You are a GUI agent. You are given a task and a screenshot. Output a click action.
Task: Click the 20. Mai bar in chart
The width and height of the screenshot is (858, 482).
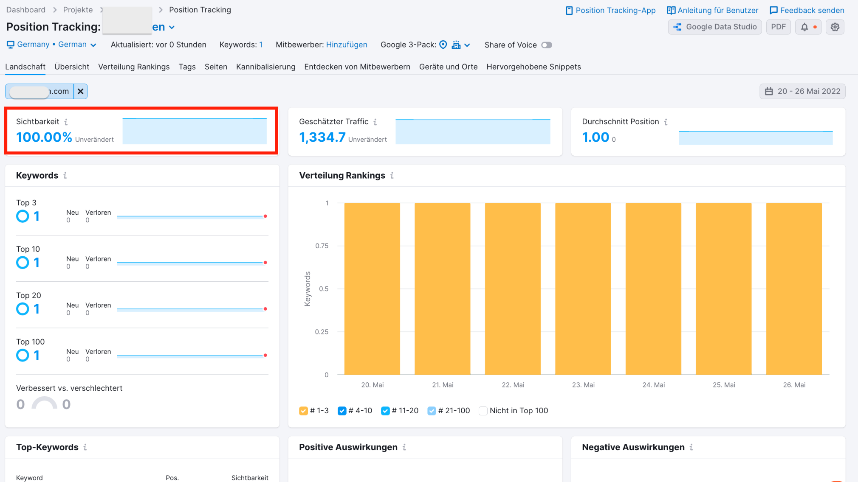tap(372, 289)
